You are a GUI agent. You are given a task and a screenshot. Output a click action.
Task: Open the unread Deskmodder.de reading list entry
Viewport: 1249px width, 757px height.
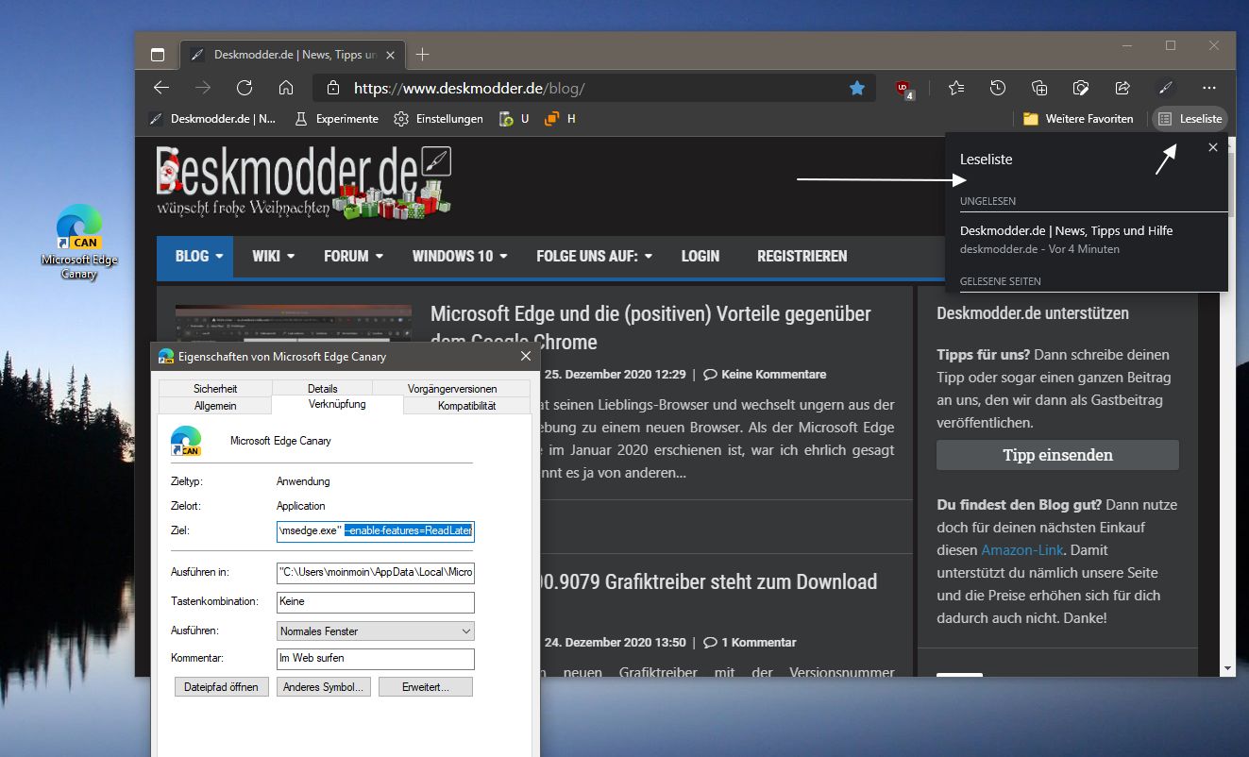(1087, 240)
